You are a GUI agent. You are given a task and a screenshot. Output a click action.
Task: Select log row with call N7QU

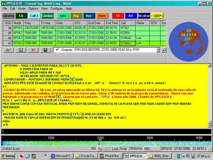click(84, 28)
